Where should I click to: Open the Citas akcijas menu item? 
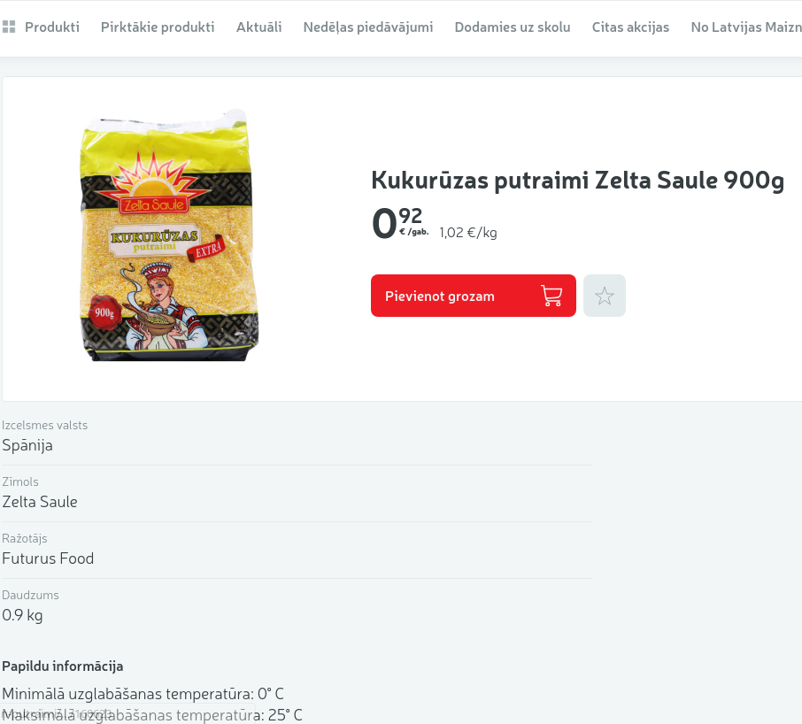pos(630,27)
